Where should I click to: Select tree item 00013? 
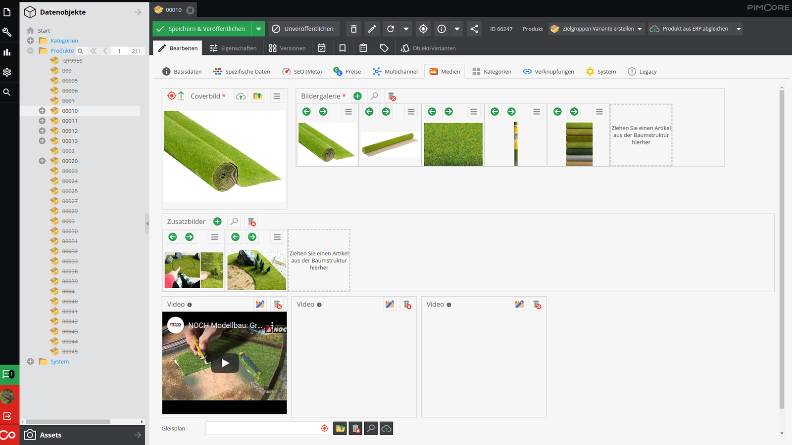[70, 141]
